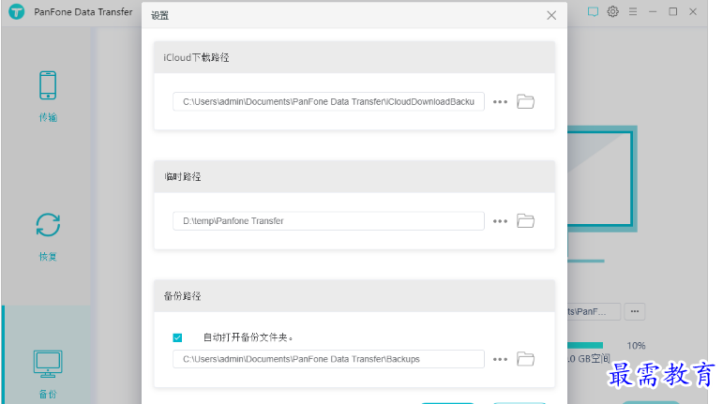Toggle 自动打开备份文件夹 checkbox
Screen dimensions: 723x404
[177, 337]
